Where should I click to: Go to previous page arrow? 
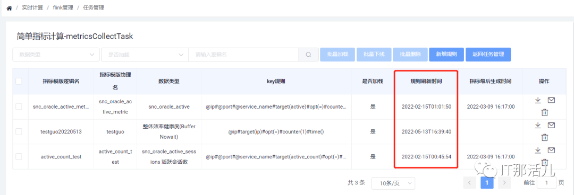(470, 183)
